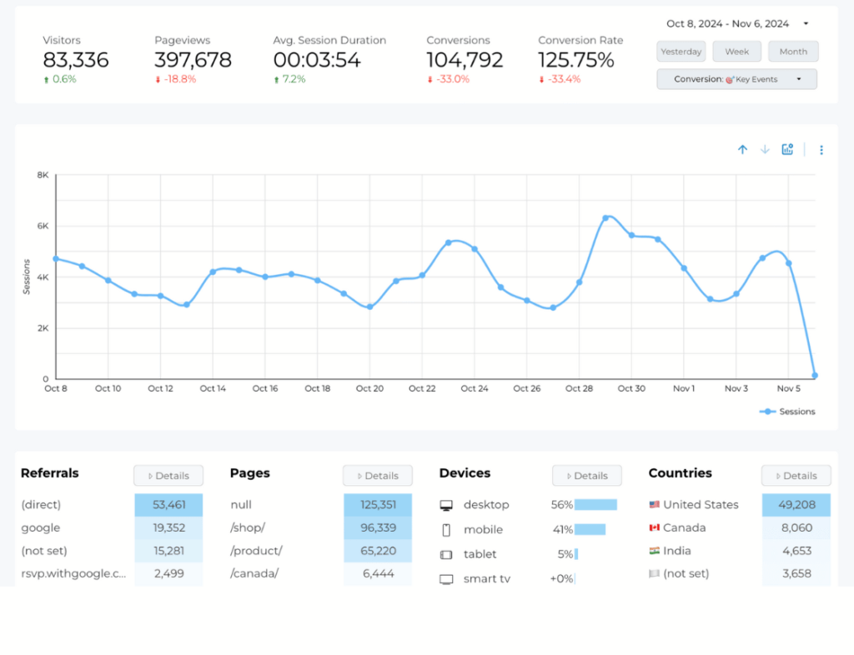This screenshot has width=854, height=655.
Task: Click the move-down arrow icon above the chart
Action: 765,149
